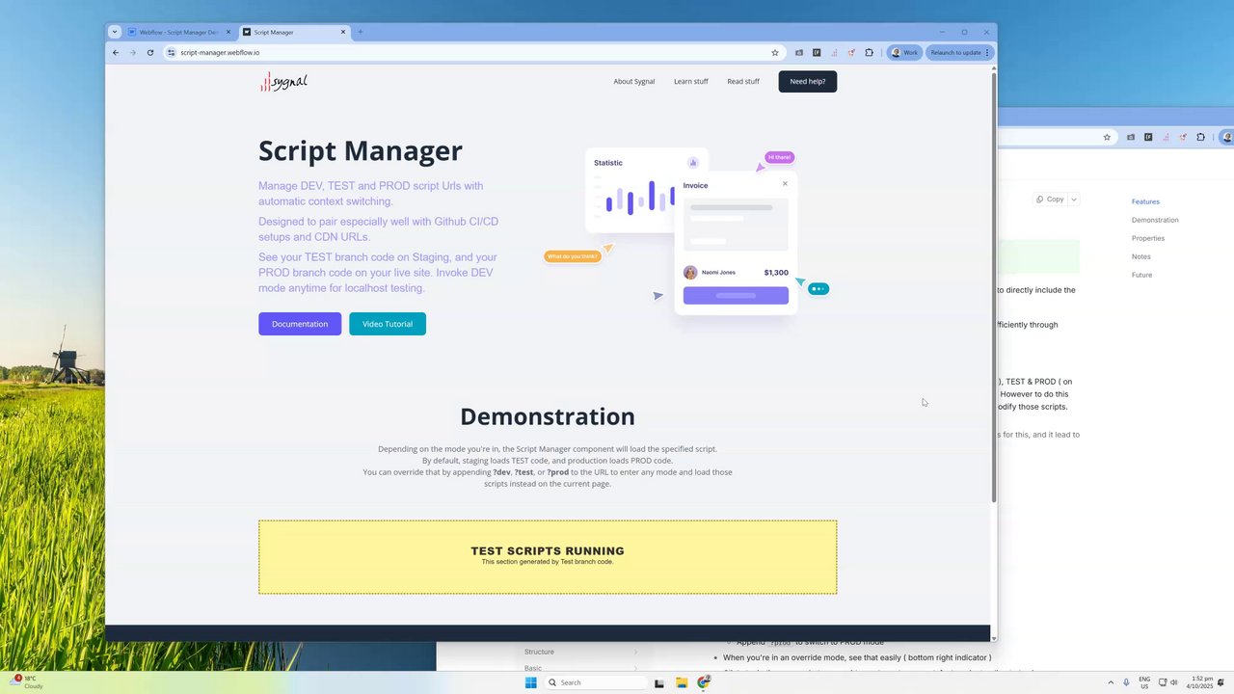
Task: Go back with the browser back arrow
Action: [116, 52]
